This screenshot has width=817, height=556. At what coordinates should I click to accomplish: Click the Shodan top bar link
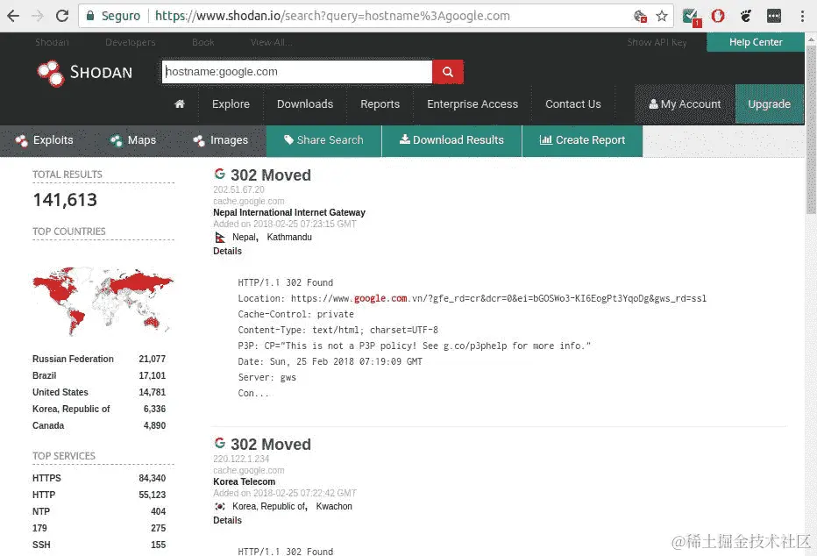[52, 42]
